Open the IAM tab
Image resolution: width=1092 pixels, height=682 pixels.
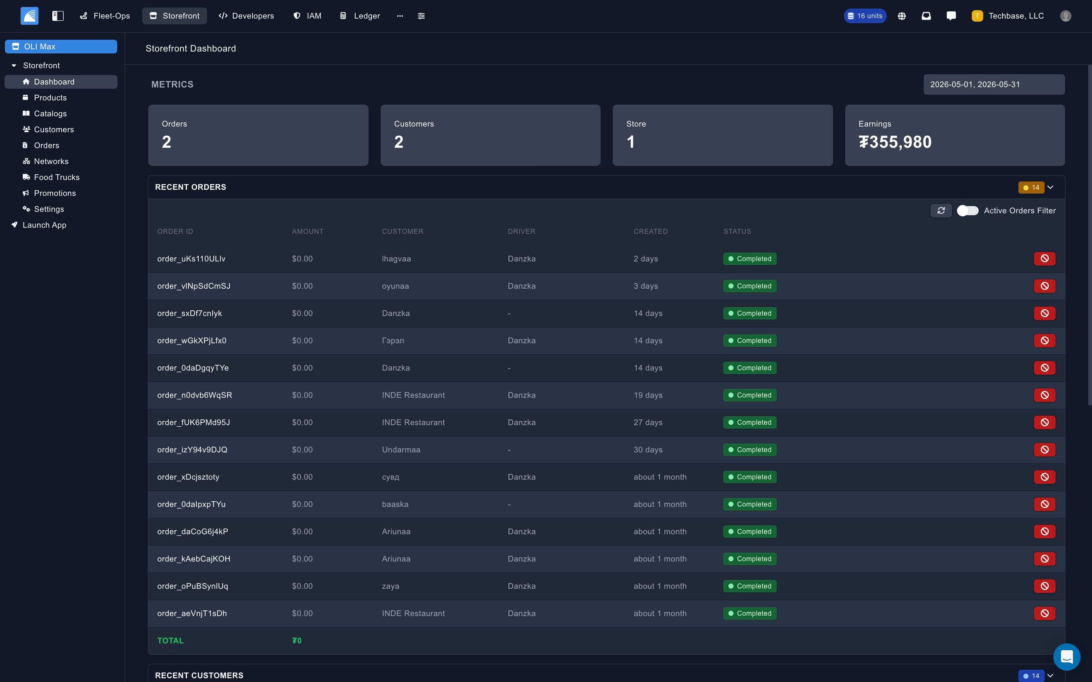click(x=307, y=16)
